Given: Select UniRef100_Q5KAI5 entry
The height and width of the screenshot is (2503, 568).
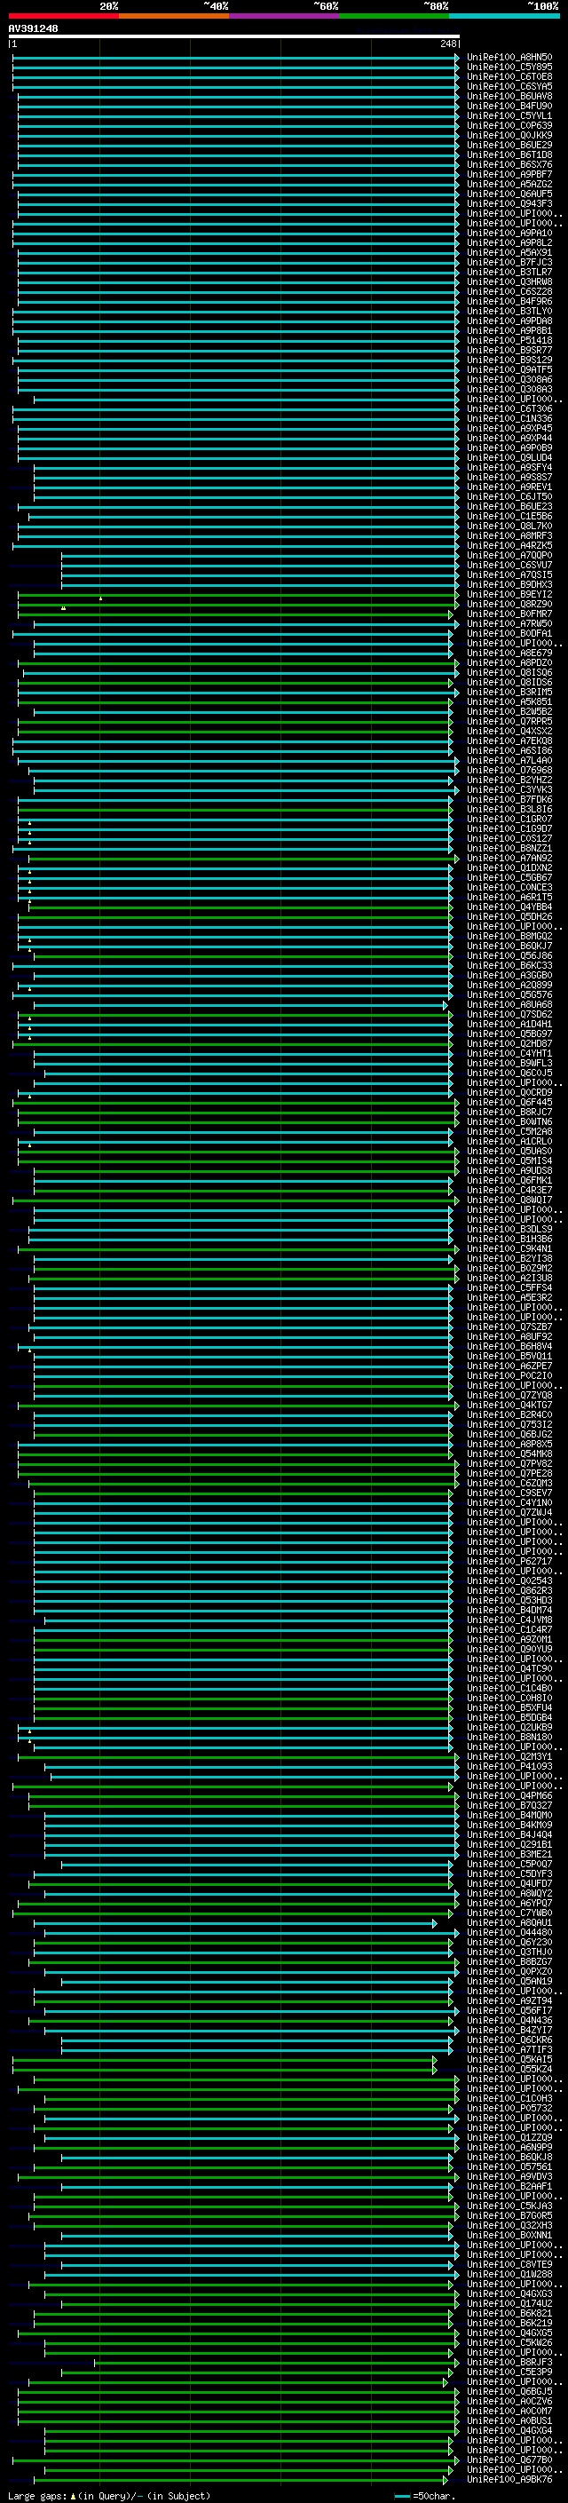Looking at the screenshot, I should tap(509, 2059).
